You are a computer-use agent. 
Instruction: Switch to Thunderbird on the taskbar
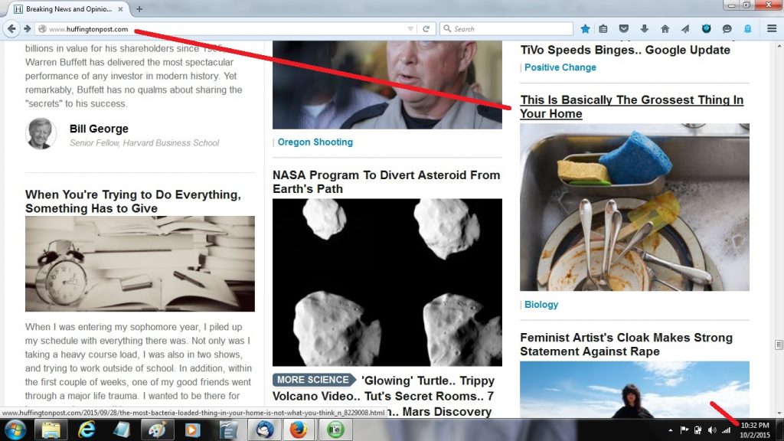(x=264, y=430)
